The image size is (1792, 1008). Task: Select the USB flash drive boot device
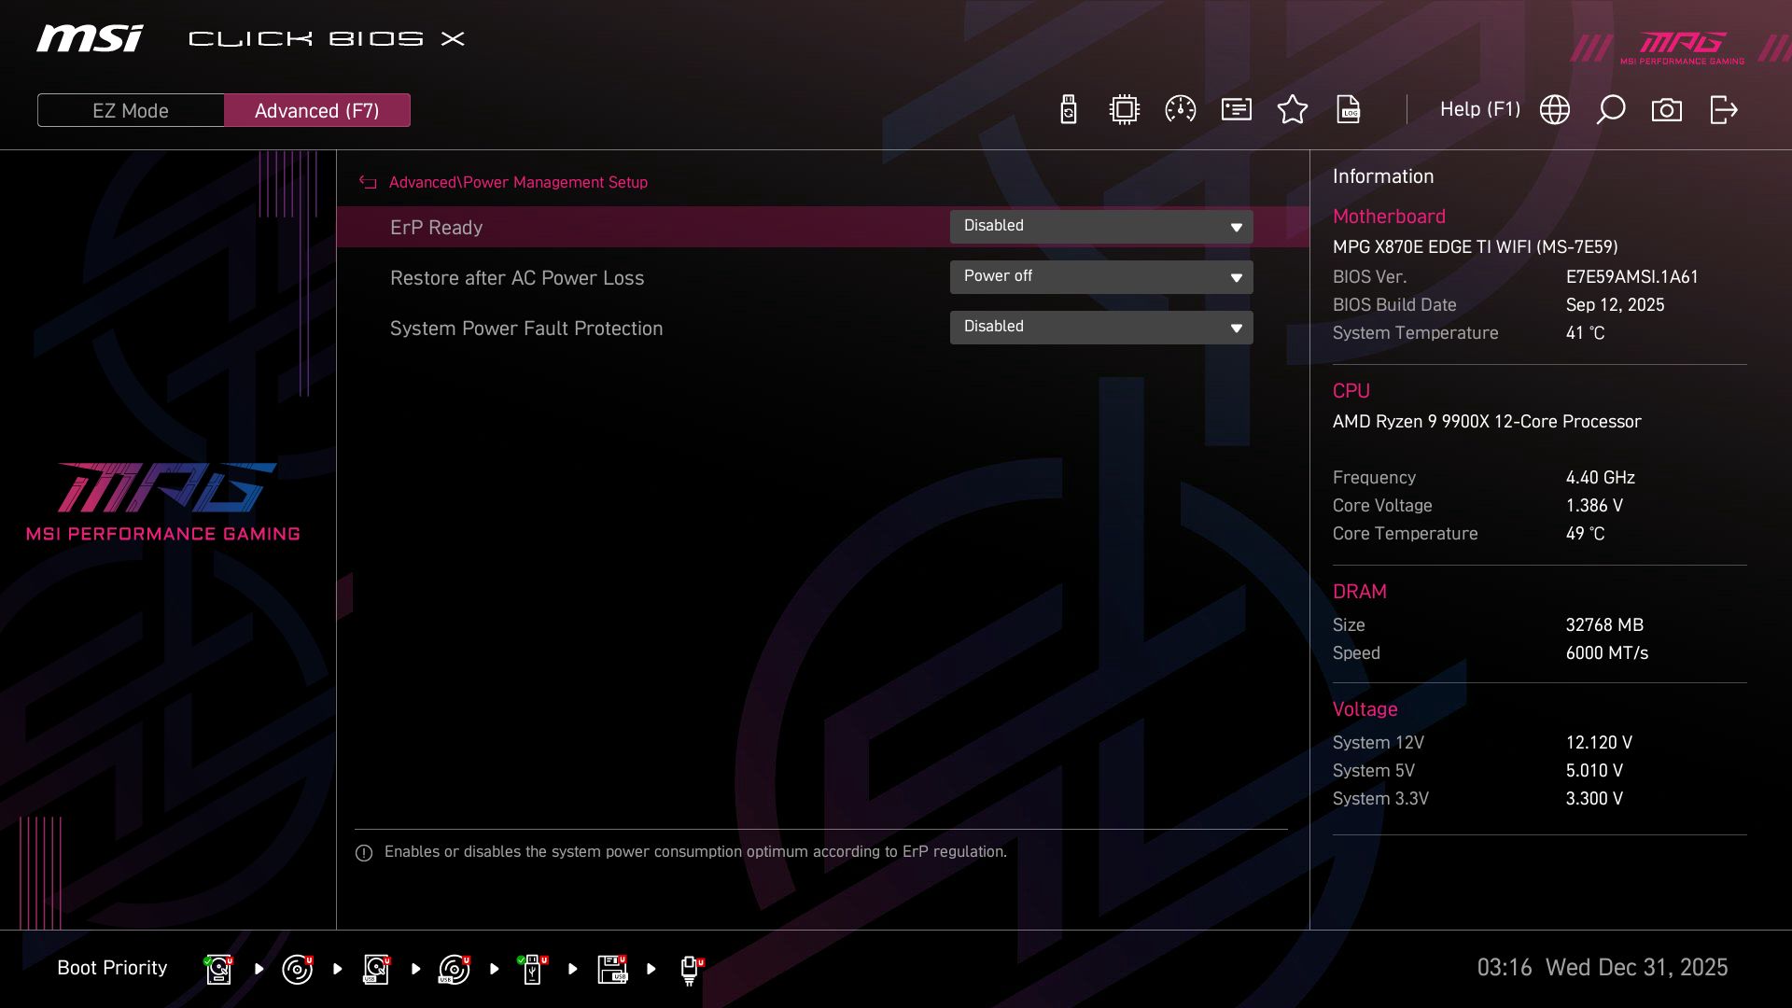tap(533, 968)
